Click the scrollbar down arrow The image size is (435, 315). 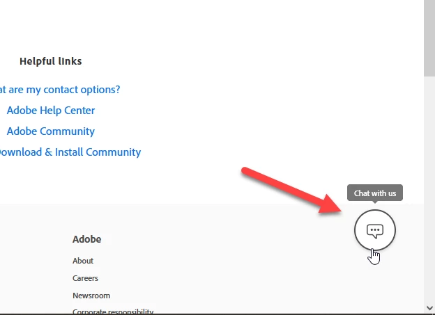pyautogui.click(x=429, y=308)
